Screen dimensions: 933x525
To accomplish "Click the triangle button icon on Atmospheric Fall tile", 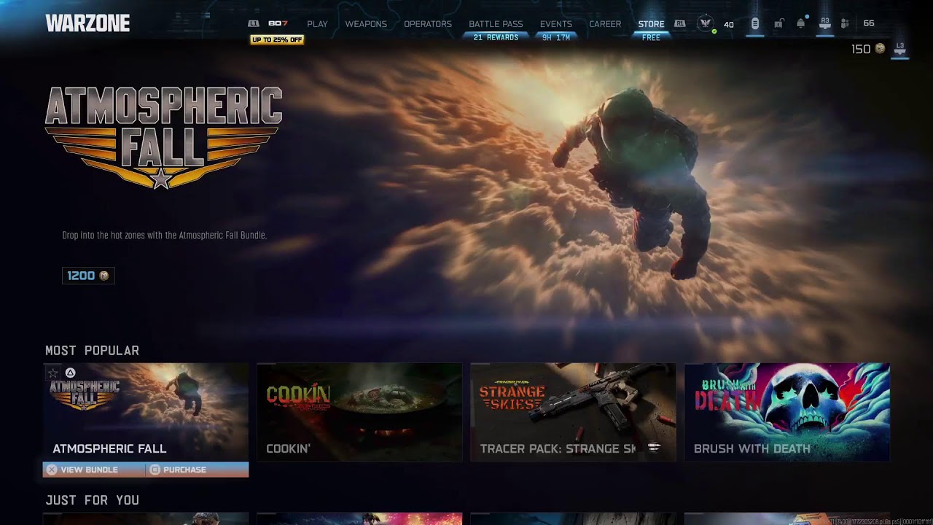I will [x=71, y=373].
